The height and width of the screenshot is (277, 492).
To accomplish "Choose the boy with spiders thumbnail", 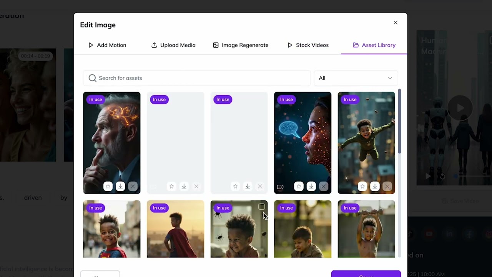I will pos(239,229).
